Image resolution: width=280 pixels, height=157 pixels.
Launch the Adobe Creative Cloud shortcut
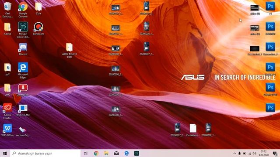click(x=7, y=108)
